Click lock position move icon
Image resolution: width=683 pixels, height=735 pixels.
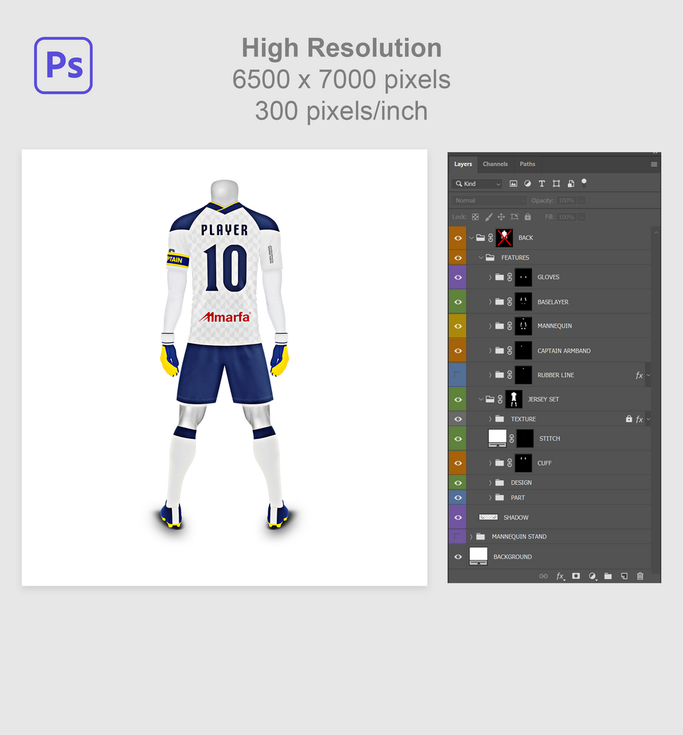[x=502, y=217]
